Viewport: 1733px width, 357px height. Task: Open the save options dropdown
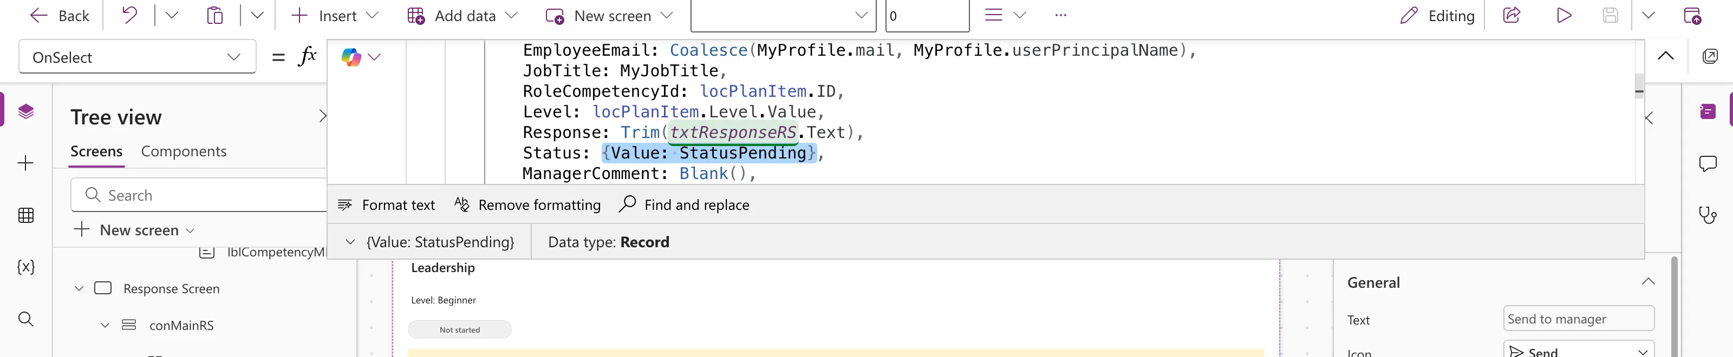pos(1648,16)
